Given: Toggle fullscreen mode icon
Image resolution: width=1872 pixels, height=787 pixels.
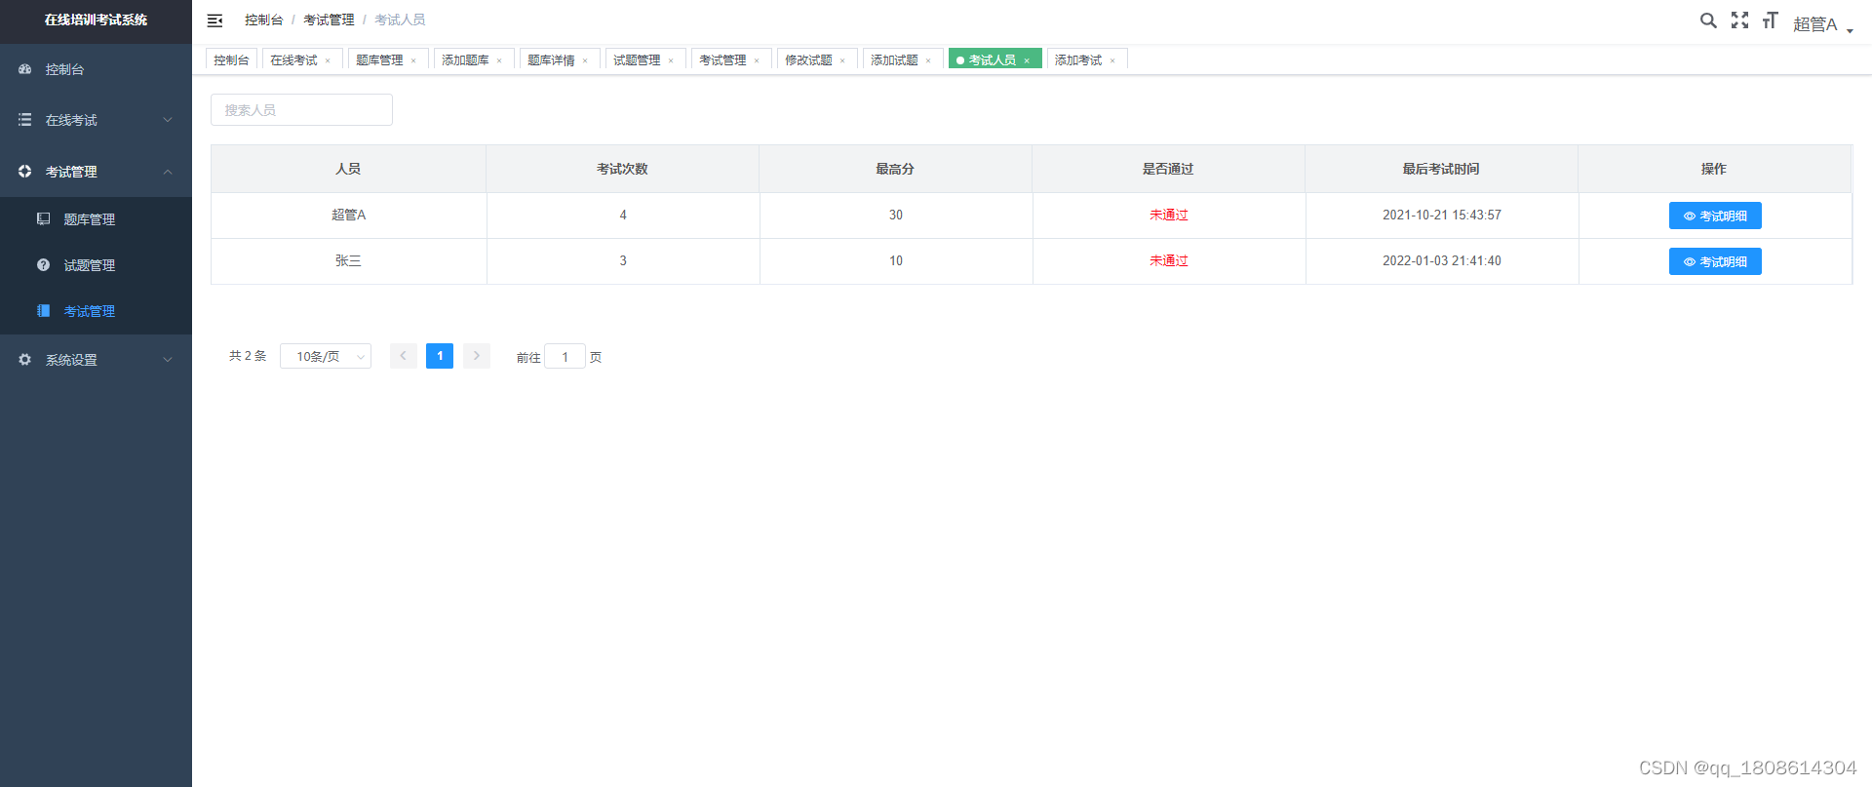Looking at the screenshot, I should [1739, 20].
